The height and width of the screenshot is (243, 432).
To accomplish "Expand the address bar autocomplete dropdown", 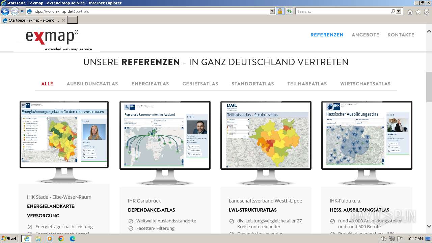I will [x=272, y=11].
